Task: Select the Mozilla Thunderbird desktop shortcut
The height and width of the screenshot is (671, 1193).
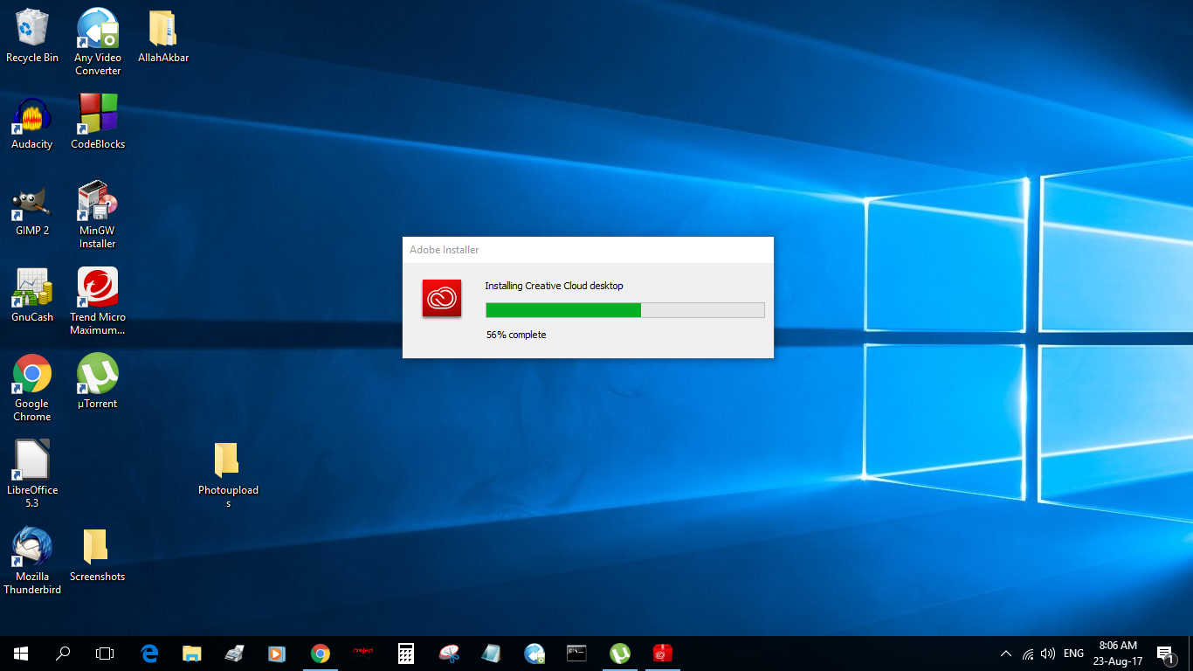Action: pos(32,561)
